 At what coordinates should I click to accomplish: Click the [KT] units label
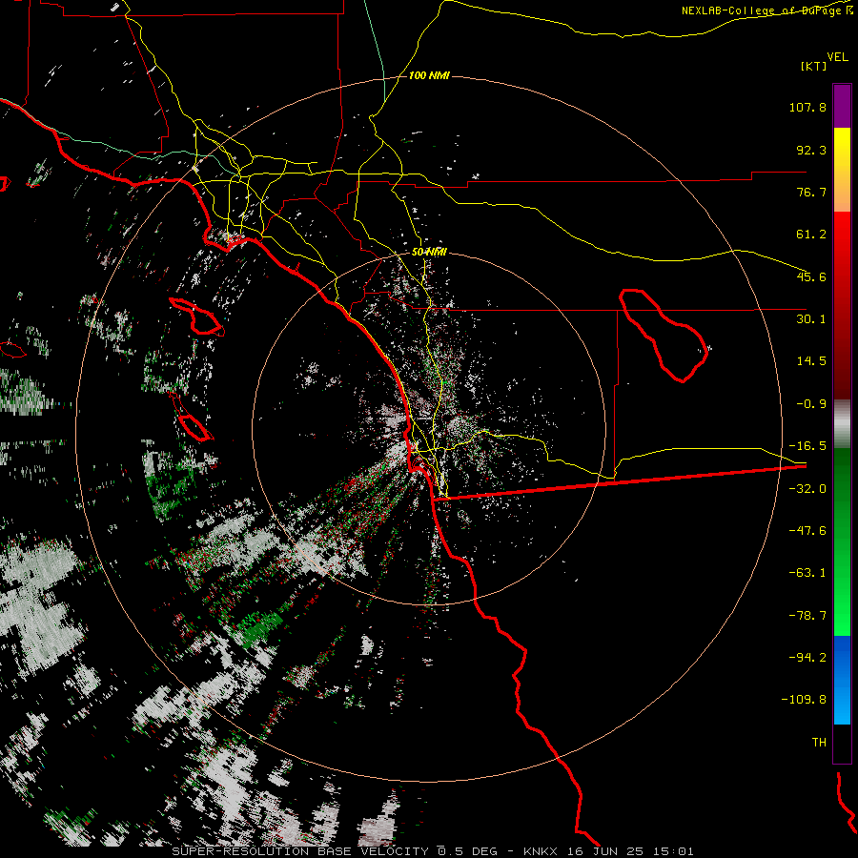813,66
